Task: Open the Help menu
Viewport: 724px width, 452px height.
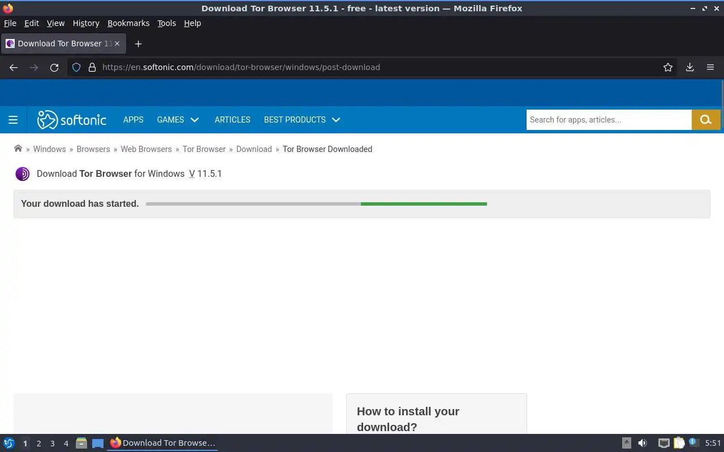Action: (x=192, y=23)
